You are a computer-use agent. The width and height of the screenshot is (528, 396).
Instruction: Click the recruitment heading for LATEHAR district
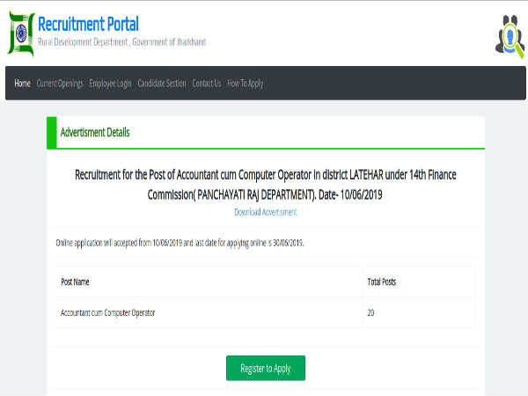tap(265, 183)
